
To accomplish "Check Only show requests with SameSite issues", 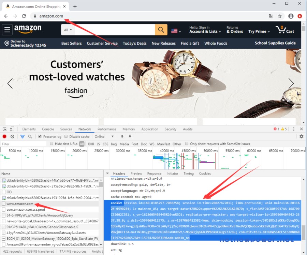I will point(187,144).
